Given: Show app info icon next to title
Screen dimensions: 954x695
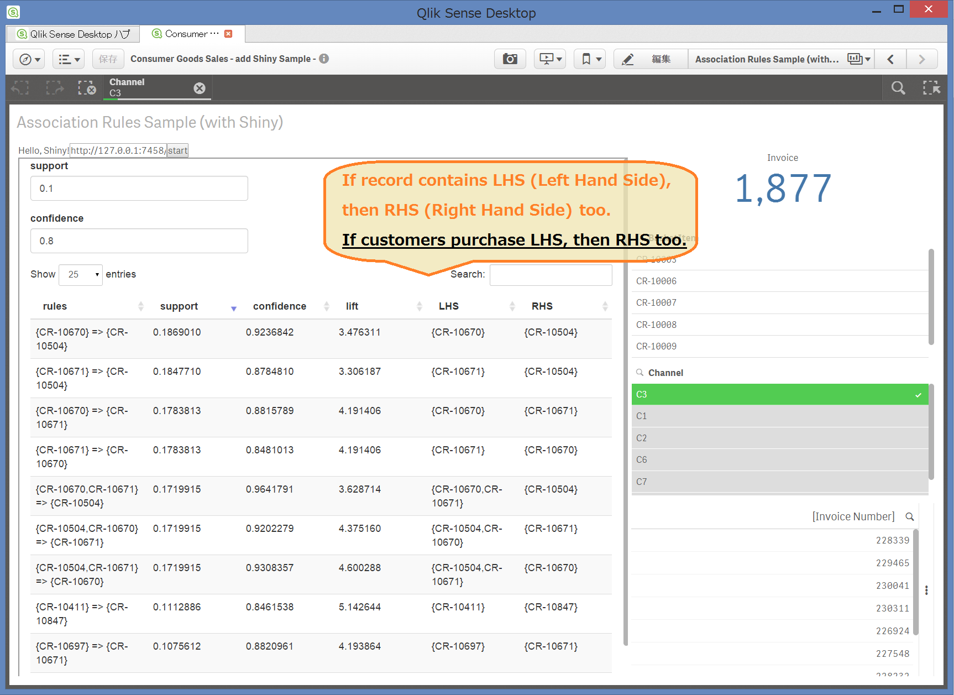Looking at the screenshot, I should point(324,59).
